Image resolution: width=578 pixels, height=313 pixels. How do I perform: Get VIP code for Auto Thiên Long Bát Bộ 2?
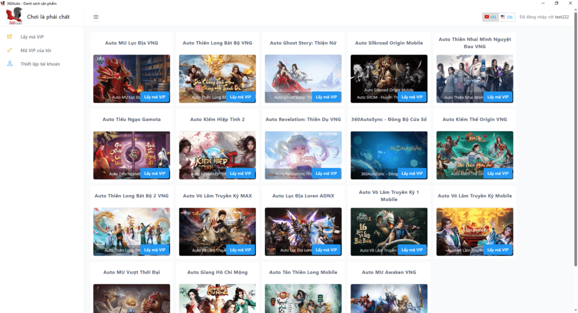155,250
